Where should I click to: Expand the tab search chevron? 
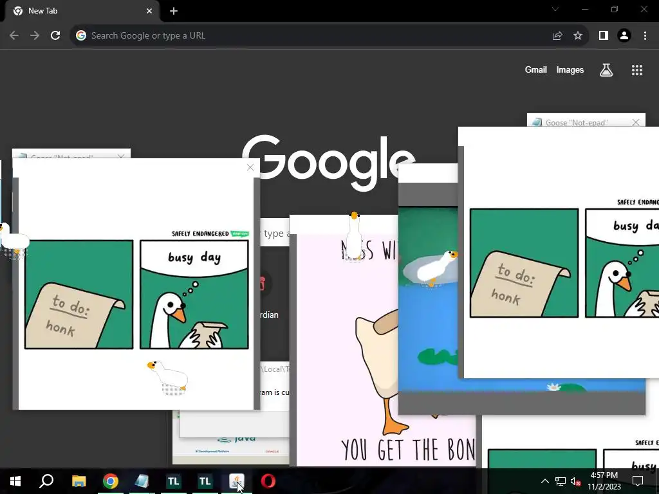click(555, 9)
